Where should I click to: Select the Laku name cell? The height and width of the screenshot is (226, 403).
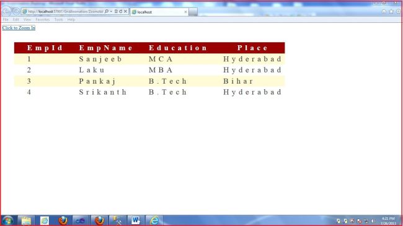point(92,70)
